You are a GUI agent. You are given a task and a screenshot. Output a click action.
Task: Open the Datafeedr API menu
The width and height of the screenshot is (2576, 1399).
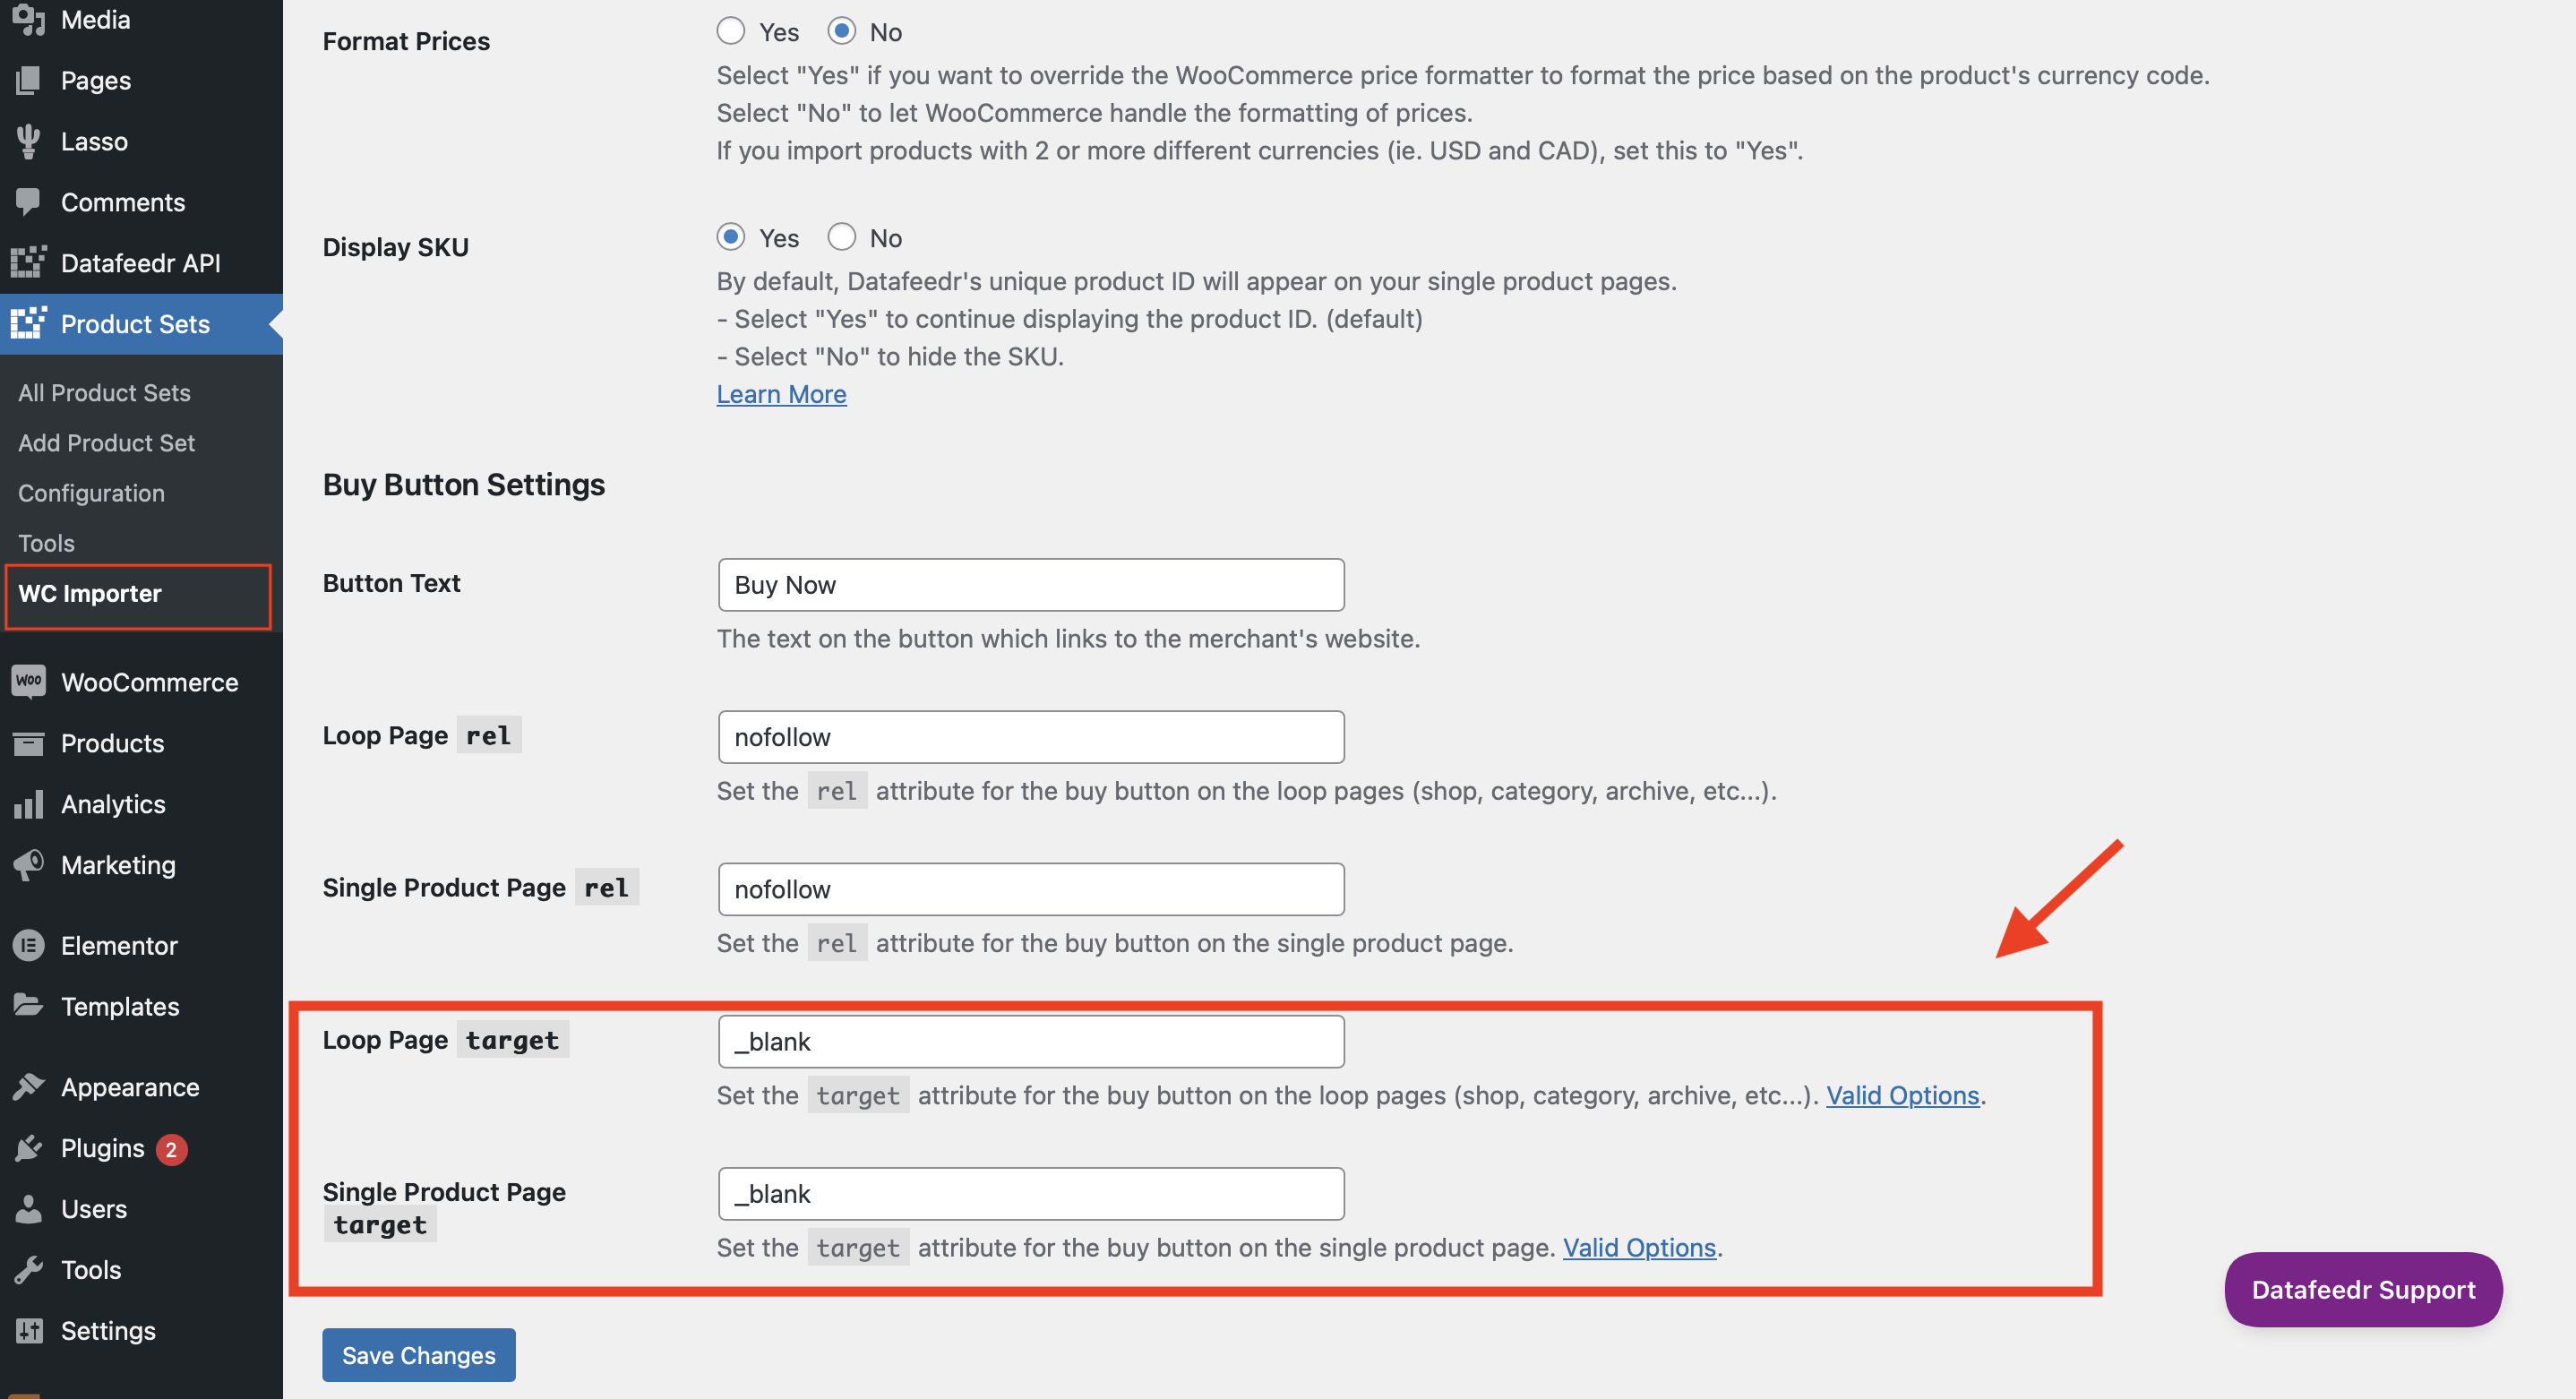pyautogui.click(x=141, y=262)
